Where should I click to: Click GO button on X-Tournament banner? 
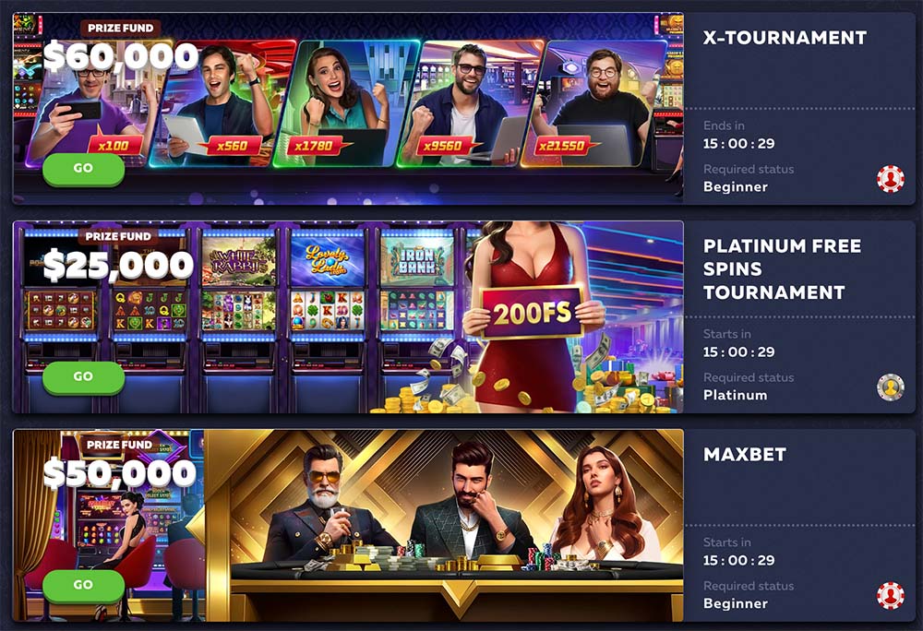[83, 169]
